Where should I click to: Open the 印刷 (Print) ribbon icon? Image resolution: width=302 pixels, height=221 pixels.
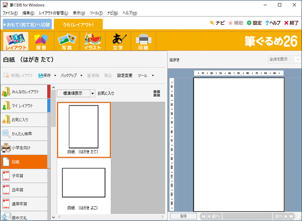click(143, 41)
